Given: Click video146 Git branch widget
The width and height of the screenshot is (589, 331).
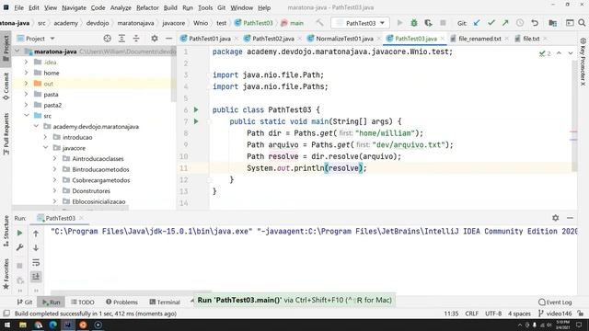Looking at the screenshot, I should [x=555, y=313].
